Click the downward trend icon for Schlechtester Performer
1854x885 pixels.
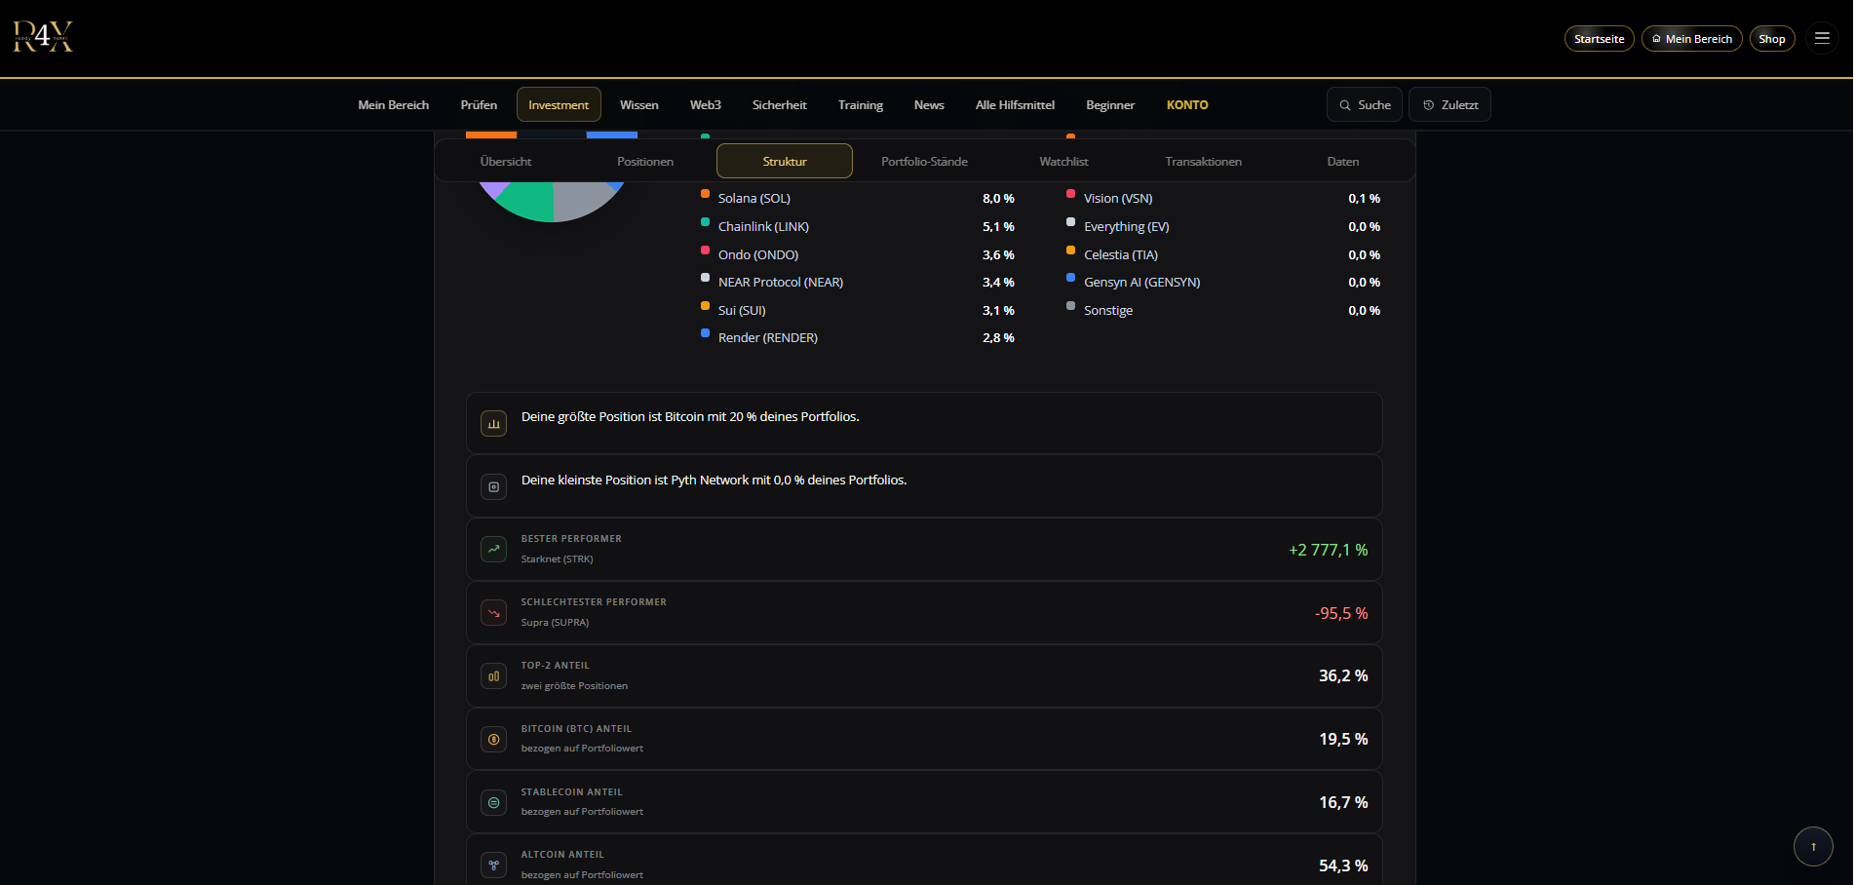coord(494,613)
